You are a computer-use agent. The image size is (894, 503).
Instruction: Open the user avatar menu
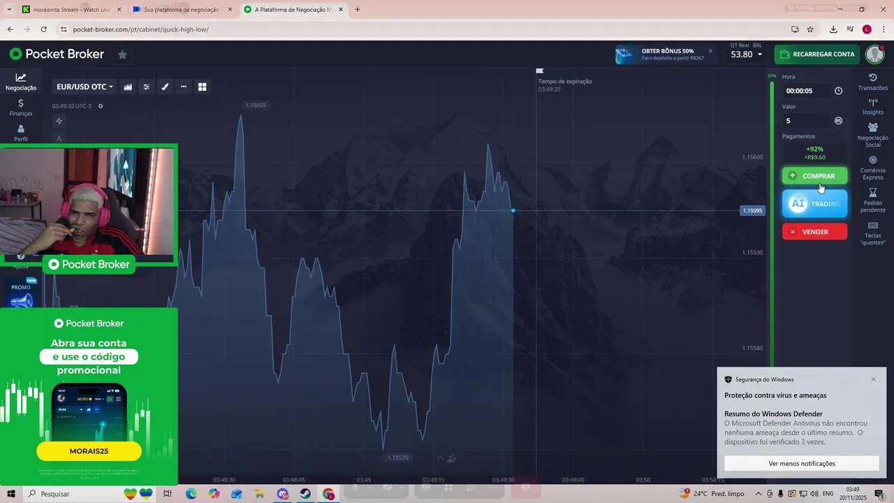[x=874, y=54]
